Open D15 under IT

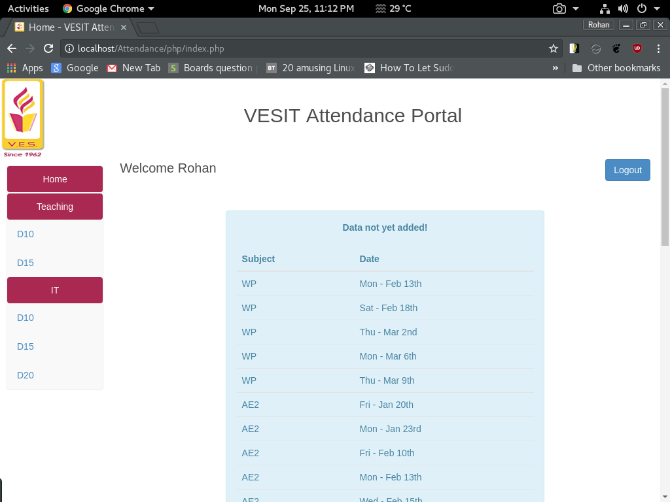[26, 346]
